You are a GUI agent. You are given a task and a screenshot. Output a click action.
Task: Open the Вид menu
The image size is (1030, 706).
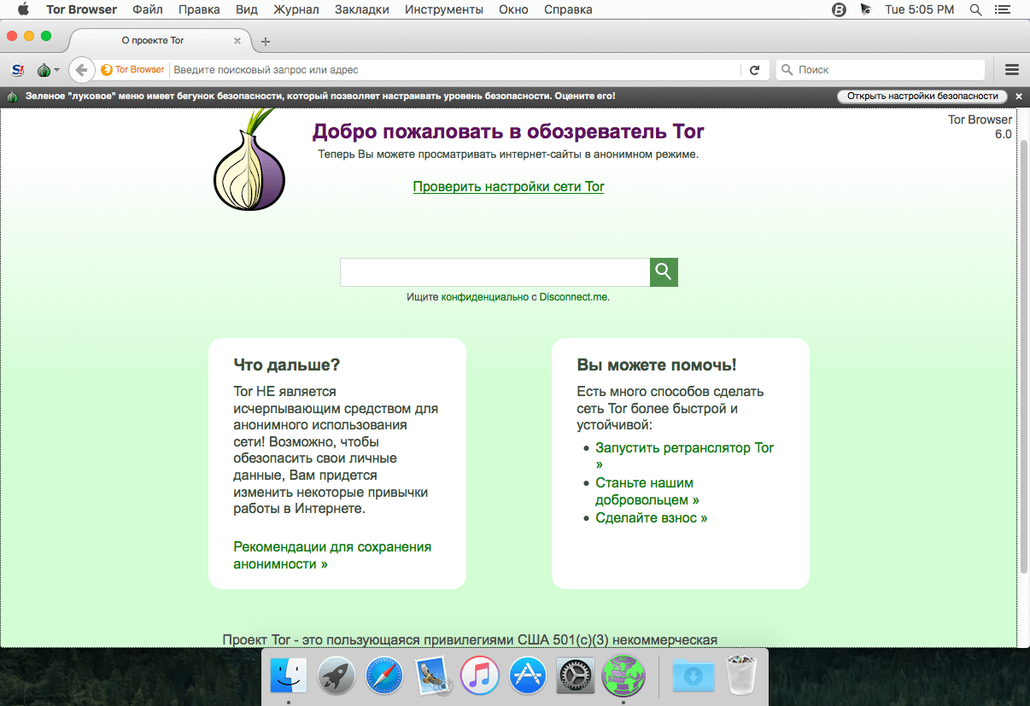click(x=247, y=9)
